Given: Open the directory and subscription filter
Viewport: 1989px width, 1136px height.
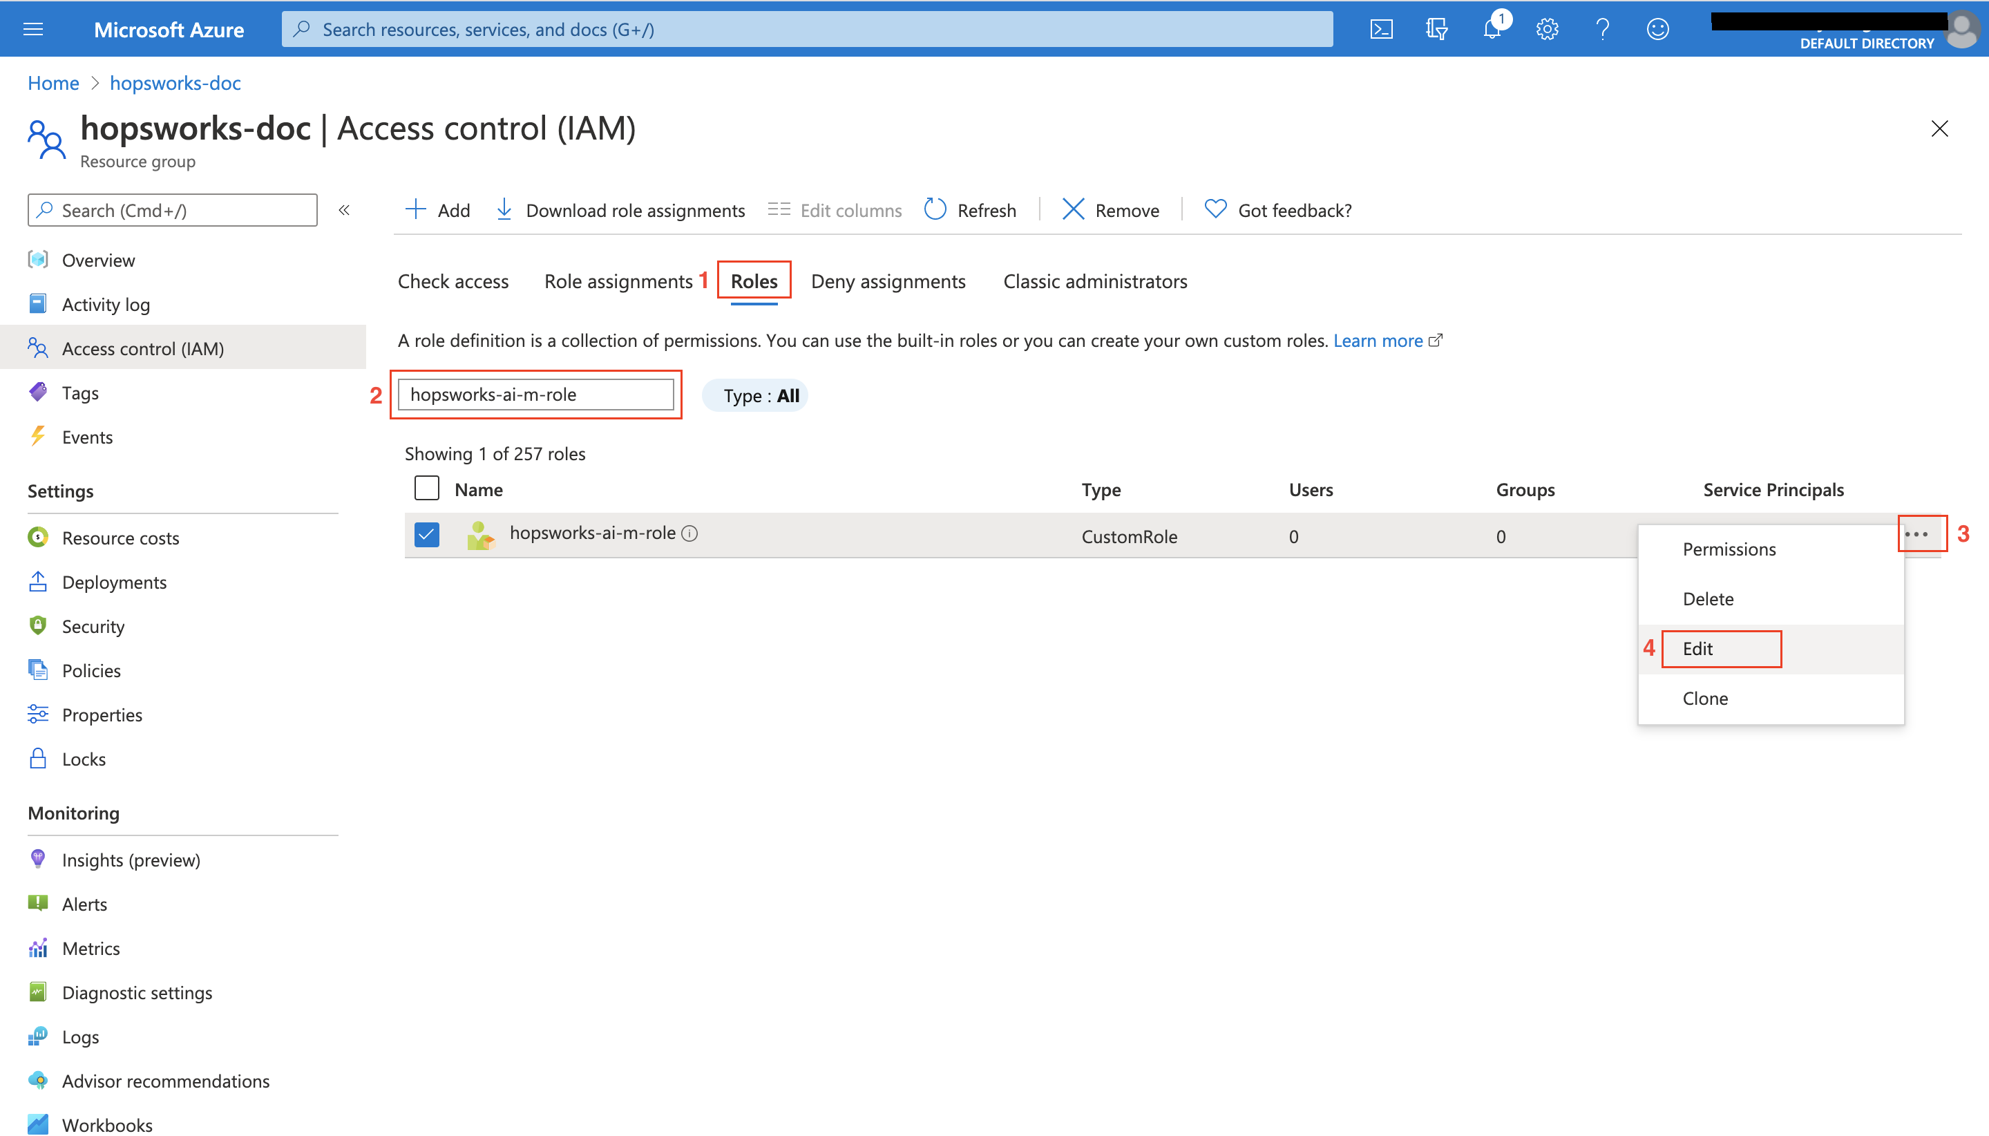Looking at the screenshot, I should pos(1436,30).
